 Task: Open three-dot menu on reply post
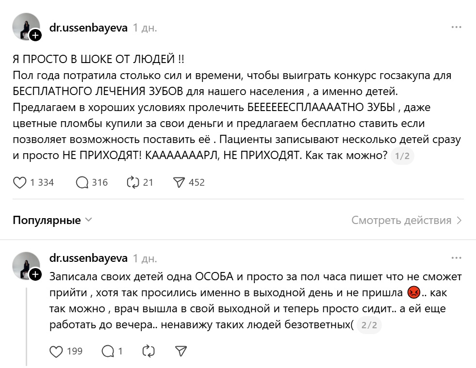(456, 257)
